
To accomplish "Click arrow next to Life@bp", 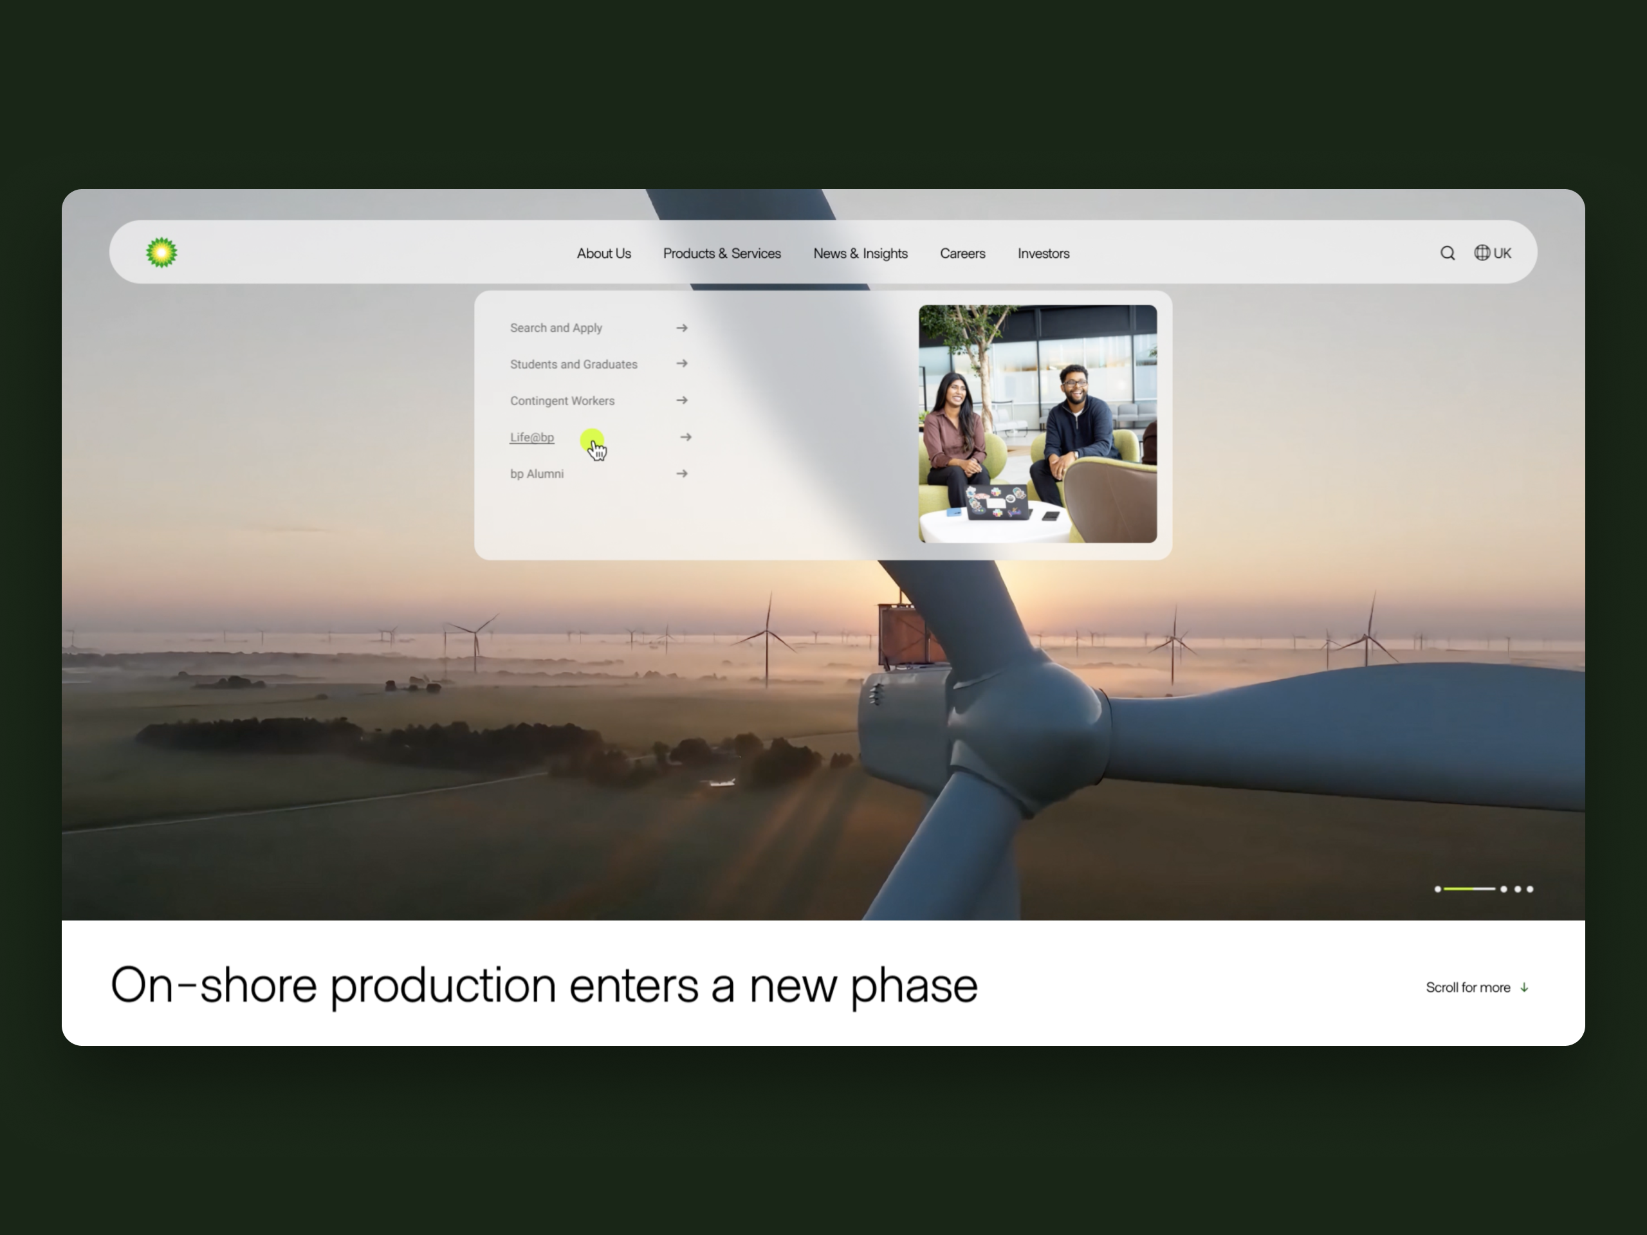I will click(x=686, y=437).
